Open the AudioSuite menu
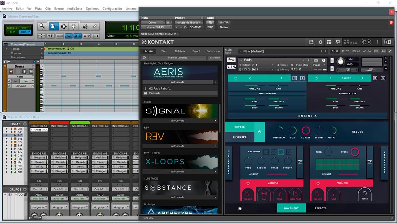 (75, 9)
